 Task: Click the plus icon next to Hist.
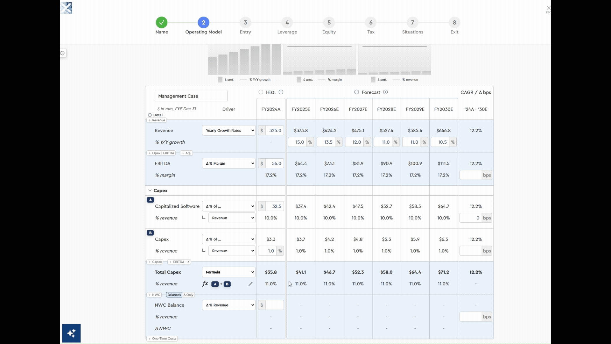(281, 92)
